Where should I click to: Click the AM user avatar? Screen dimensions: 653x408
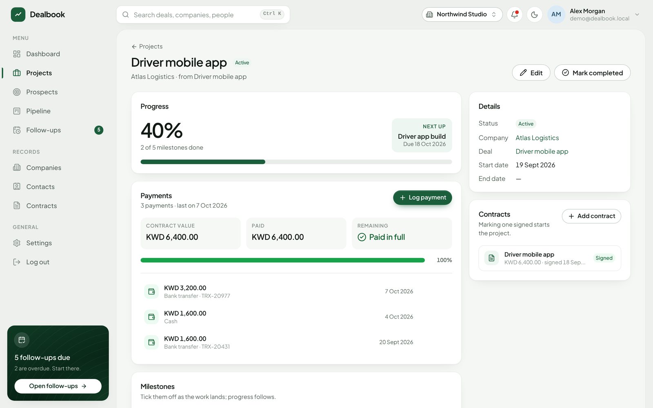click(556, 15)
